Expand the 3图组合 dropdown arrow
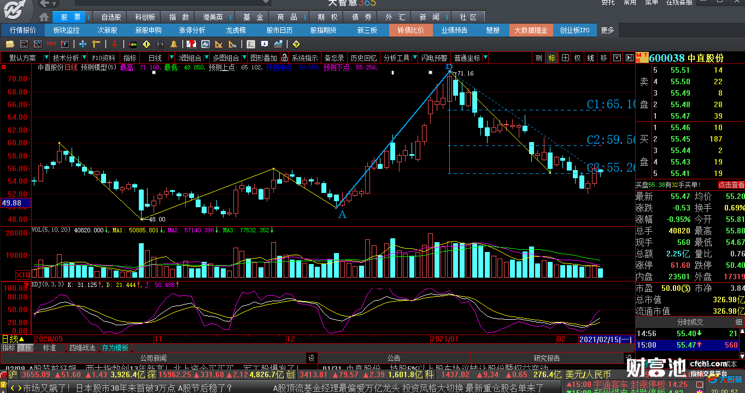Image resolution: width=745 pixels, height=393 pixels. tap(206, 57)
